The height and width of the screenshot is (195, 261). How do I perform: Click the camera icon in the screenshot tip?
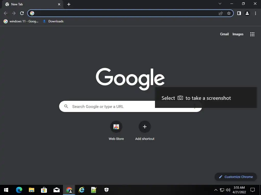[x=180, y=98]
